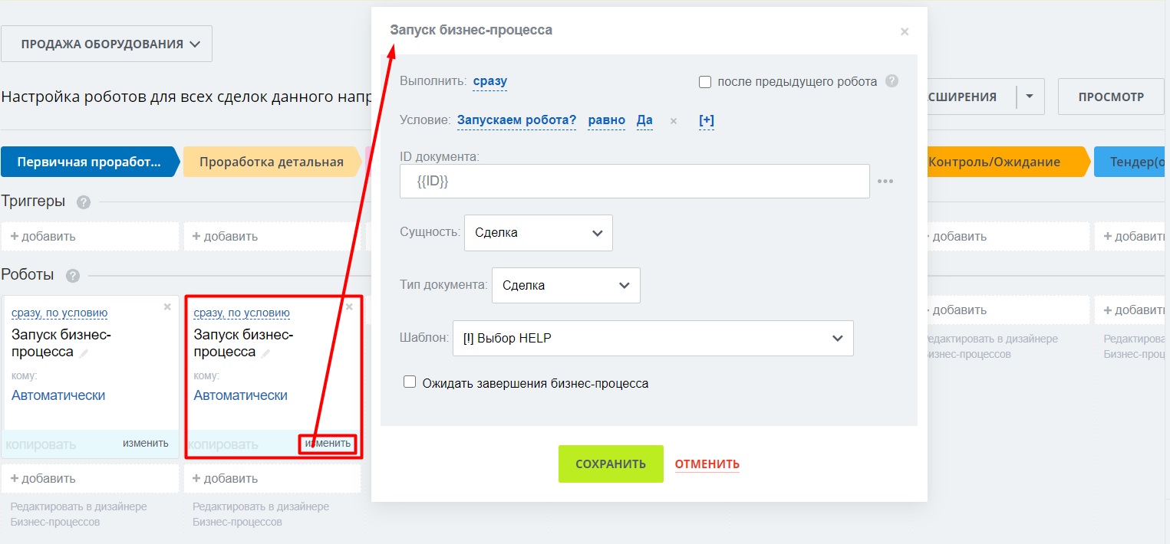Open Шаблон dropdown showing '[!] Выбор HELP'

tap(652, 338)
